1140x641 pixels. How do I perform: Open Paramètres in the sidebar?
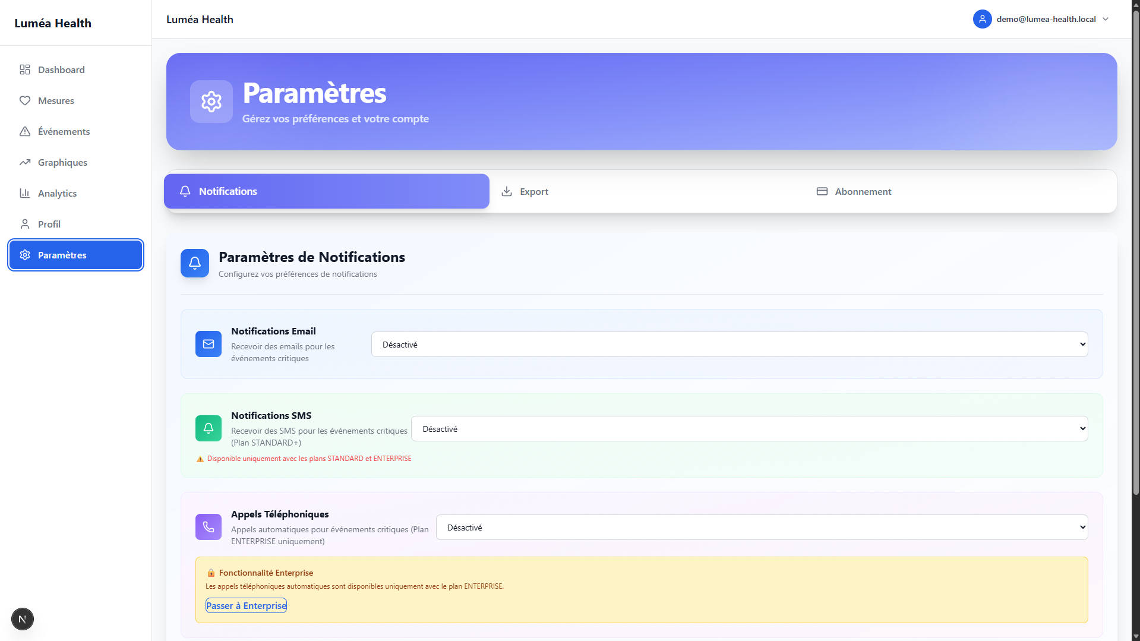pos(75,255)
